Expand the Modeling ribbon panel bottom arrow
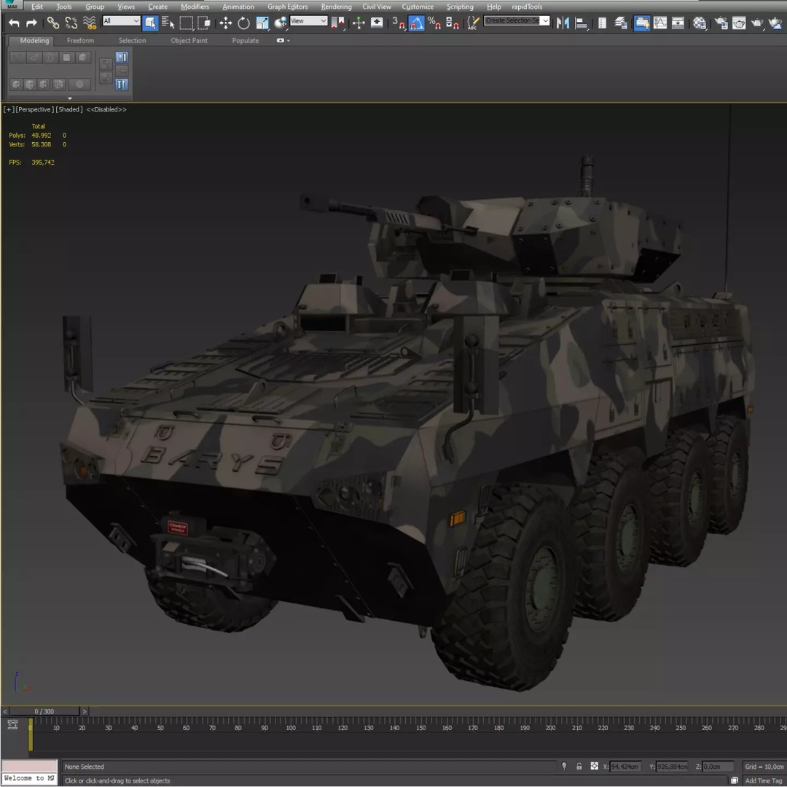This screenshot has height=787, width=787. click(x=70, y=98)
